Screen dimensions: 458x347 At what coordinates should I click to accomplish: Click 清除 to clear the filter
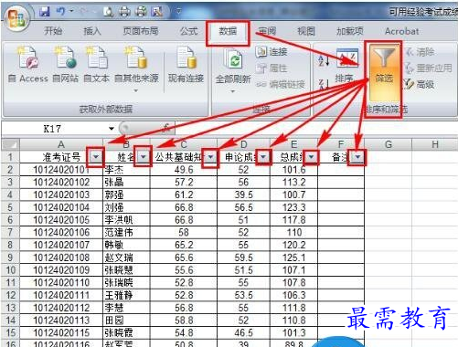420,52
